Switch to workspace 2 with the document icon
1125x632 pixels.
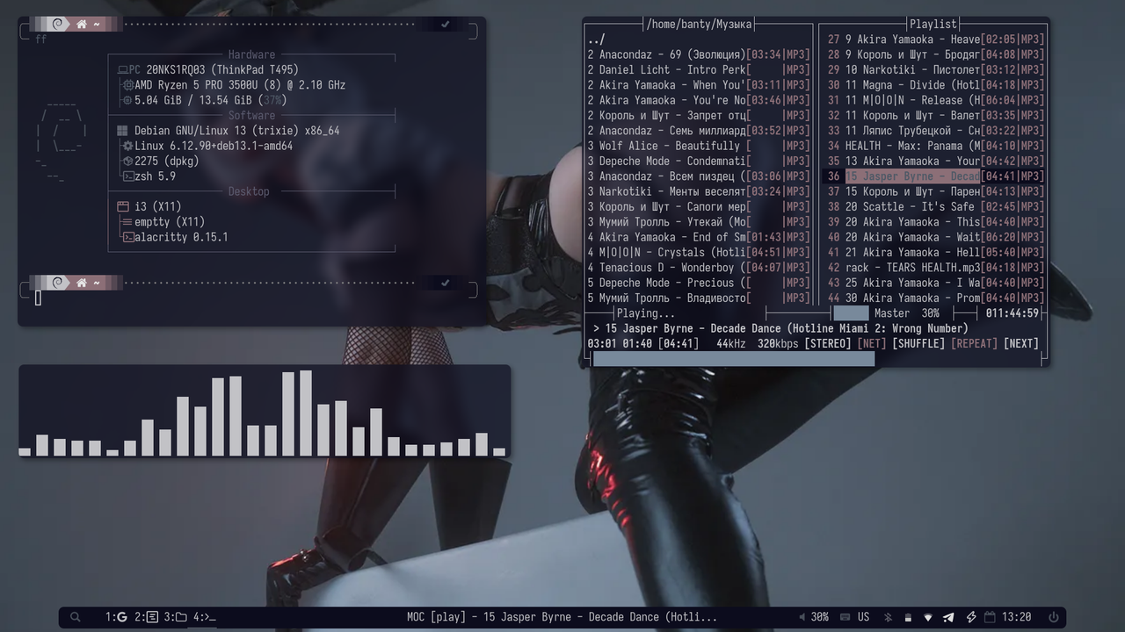coord(146,617)
